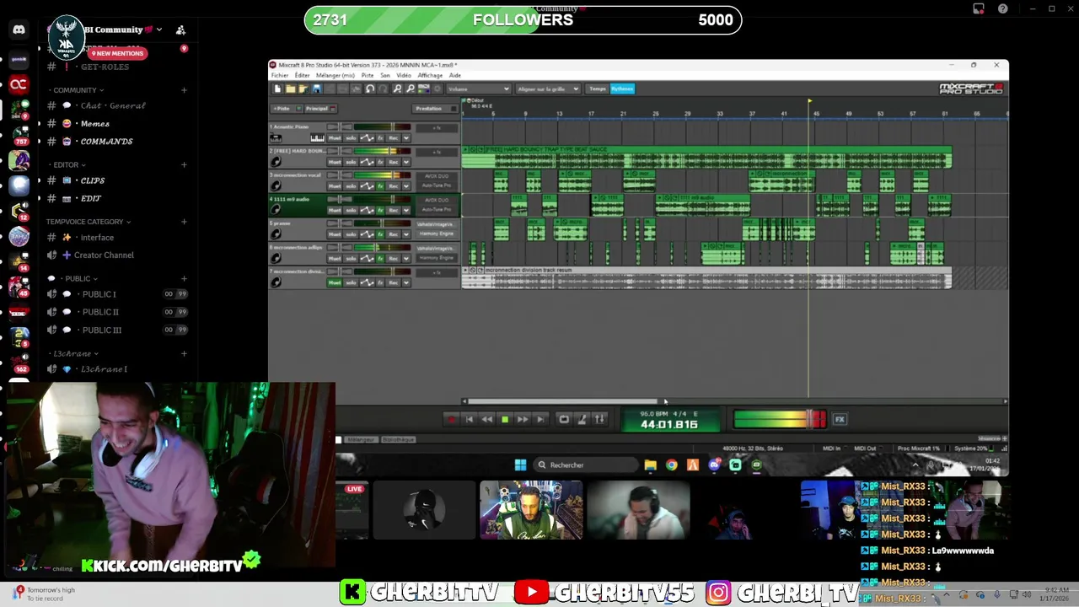Image resolution: width=1079 pixels, height=607 pixels.
Task: Toggle the Loop mode icon in the transport
Action: click(x=564, y=419)
